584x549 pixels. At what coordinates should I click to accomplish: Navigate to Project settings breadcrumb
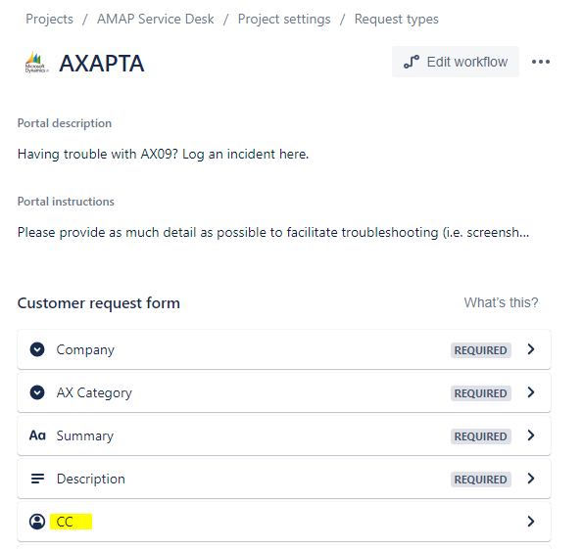[x=284, y=19]
